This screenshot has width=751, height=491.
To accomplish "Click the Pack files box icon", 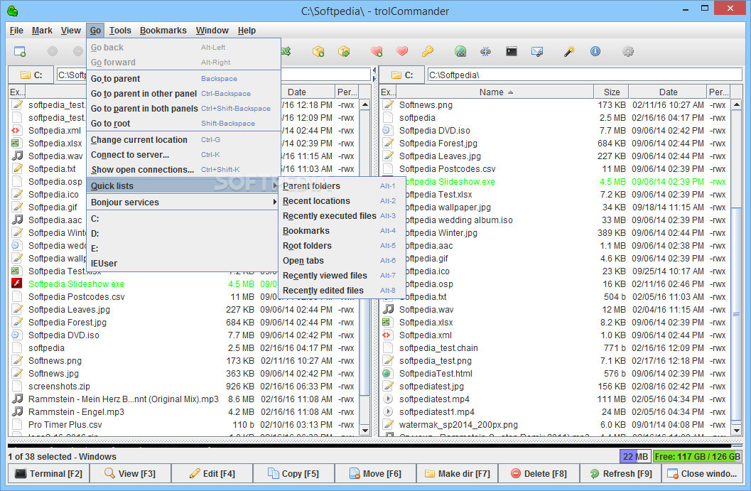I will tap(318, 51).
